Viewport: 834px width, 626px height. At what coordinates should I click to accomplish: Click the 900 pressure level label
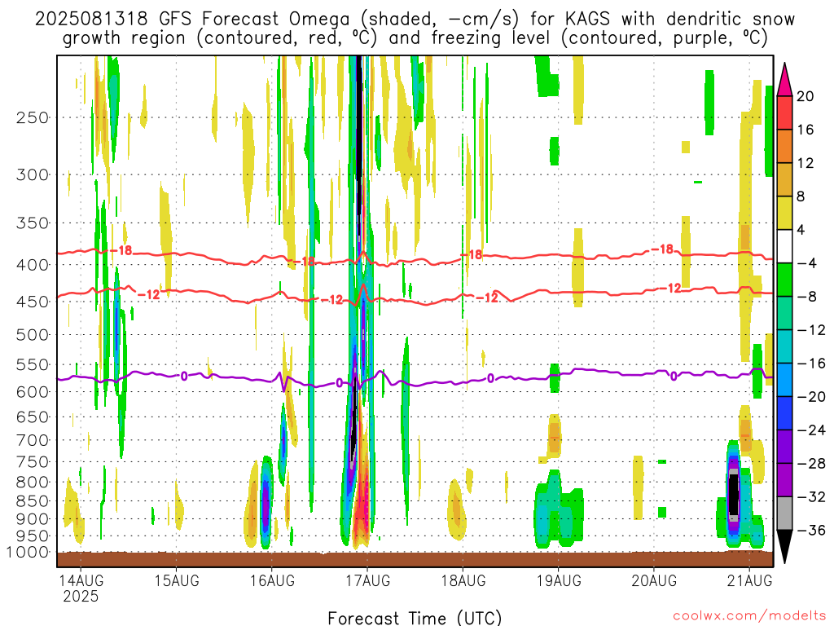(x=33, y=519)
